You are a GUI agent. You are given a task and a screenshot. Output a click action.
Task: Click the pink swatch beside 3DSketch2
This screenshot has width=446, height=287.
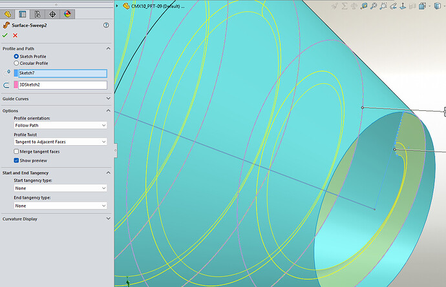coord(16,84)
